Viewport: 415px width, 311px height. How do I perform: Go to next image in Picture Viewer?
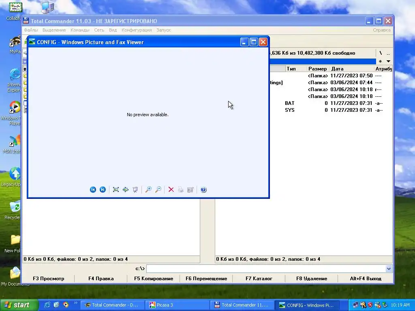tap(103, 190)
